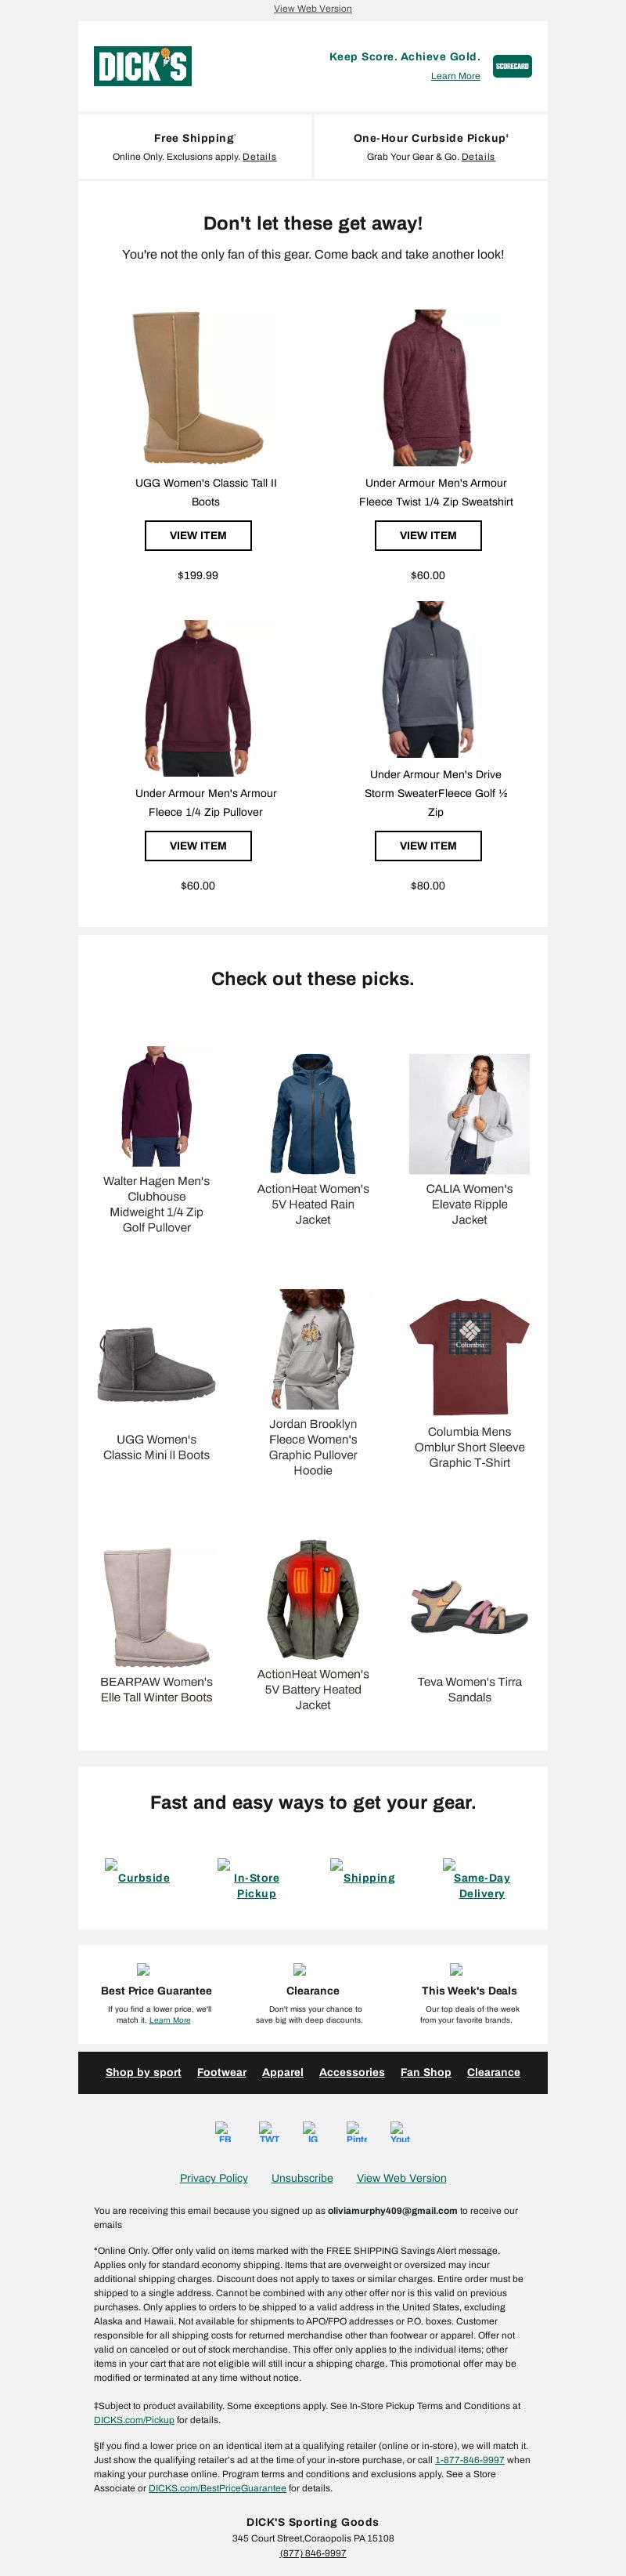Click the DICK'S logo
Screen dimensions: 626x2576
click(x=142, y=66)
